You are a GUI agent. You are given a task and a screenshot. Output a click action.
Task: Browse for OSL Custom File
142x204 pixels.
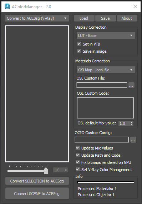[x=131, y=85]
